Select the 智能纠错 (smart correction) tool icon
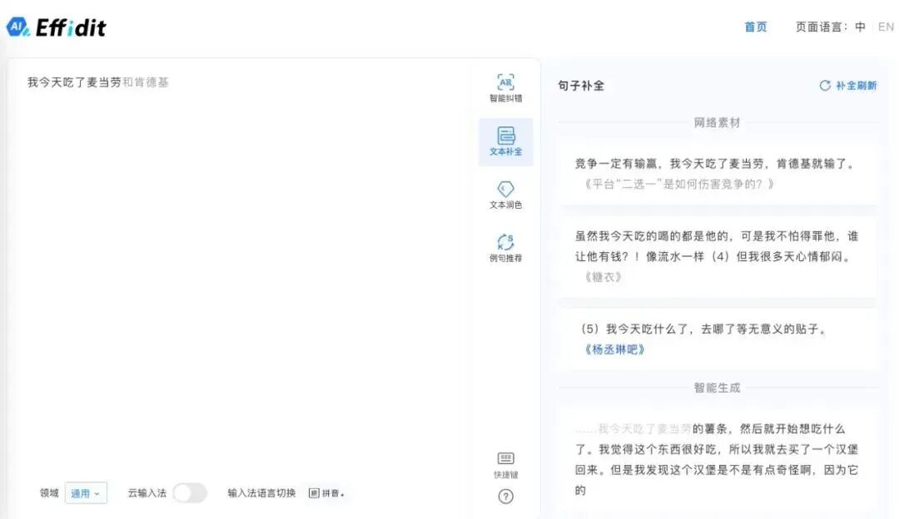Viewport: 899px width, 519px height. click(x=505, y=86)
